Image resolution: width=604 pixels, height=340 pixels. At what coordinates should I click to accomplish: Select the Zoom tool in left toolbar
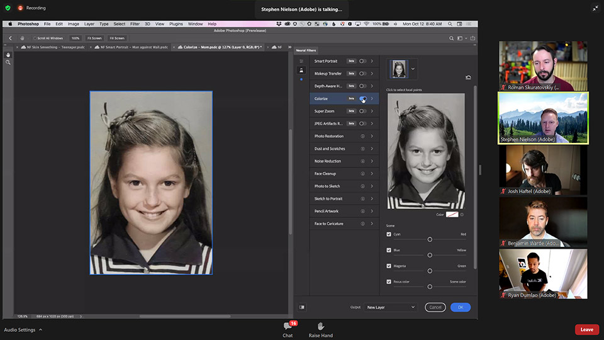tap(8, 62)
